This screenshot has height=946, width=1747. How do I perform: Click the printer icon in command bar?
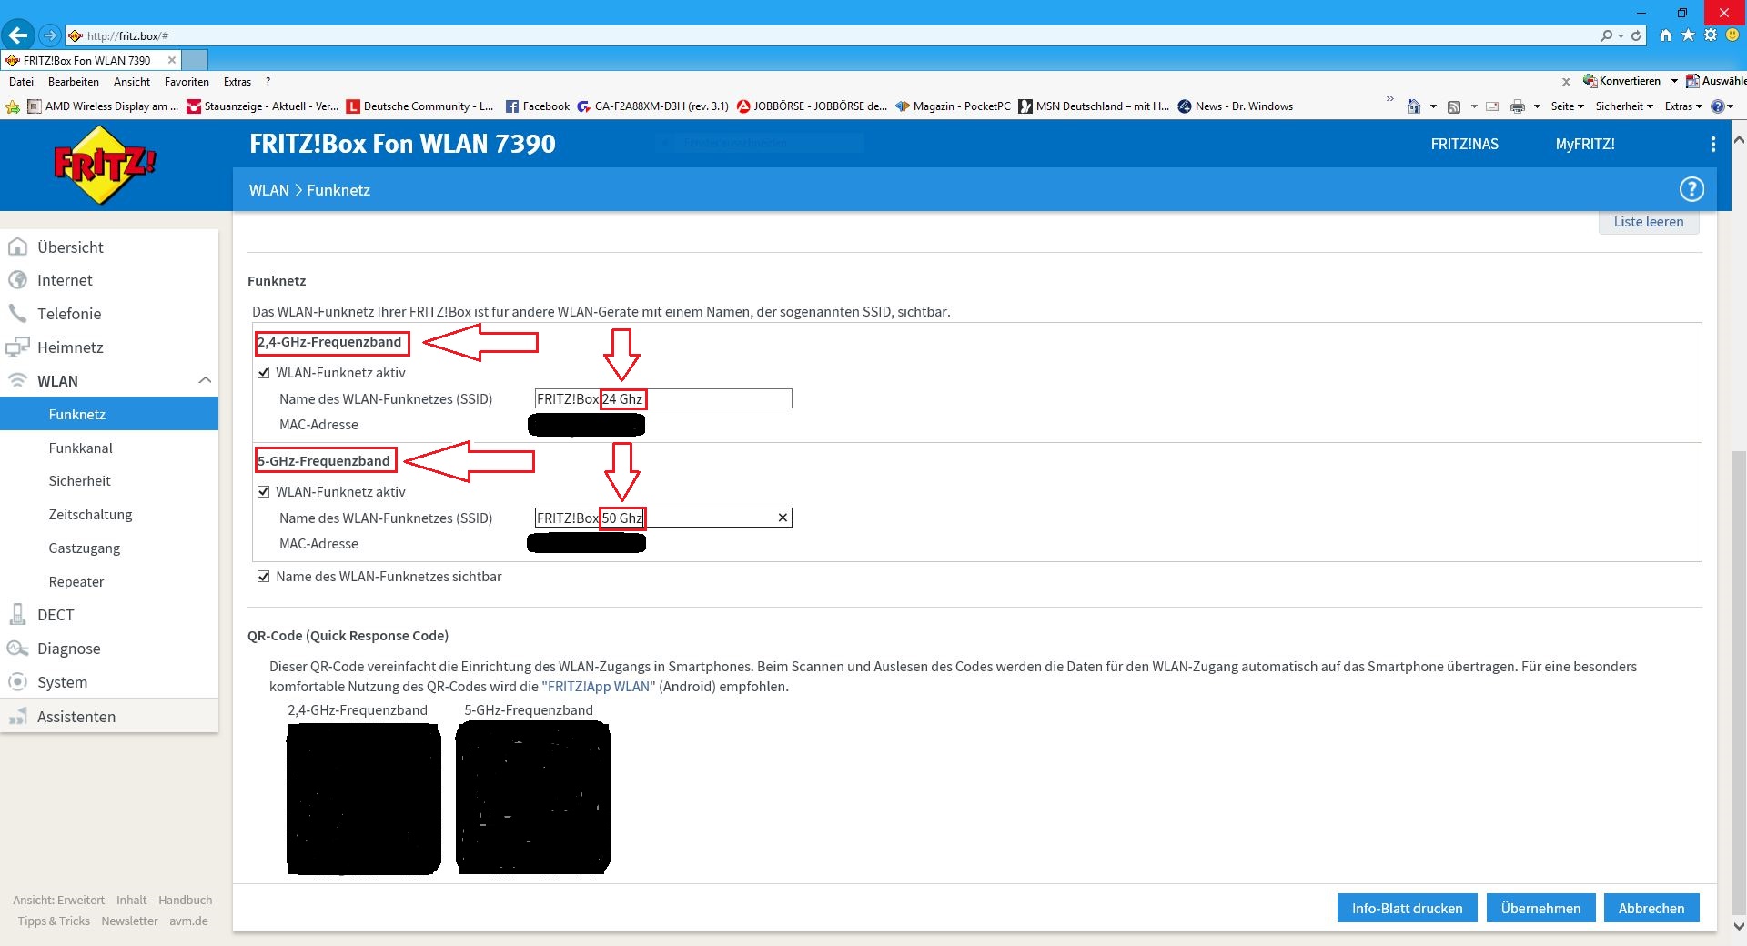coord(1517,106)
